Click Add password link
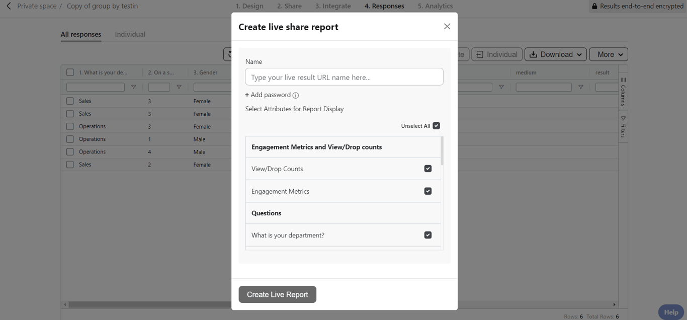687x320 pixels. pyautogui.click(x=268, y=95)
